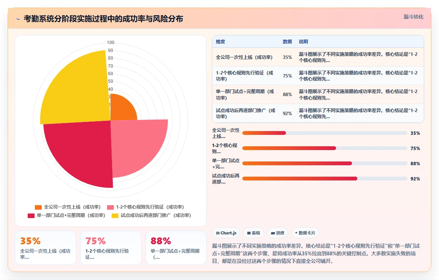
Task: Click the 表格 tag chip
Action: (254, 233)
